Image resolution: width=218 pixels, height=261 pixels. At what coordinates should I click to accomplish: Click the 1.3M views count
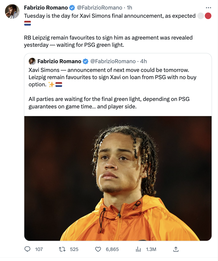point(151,249)
